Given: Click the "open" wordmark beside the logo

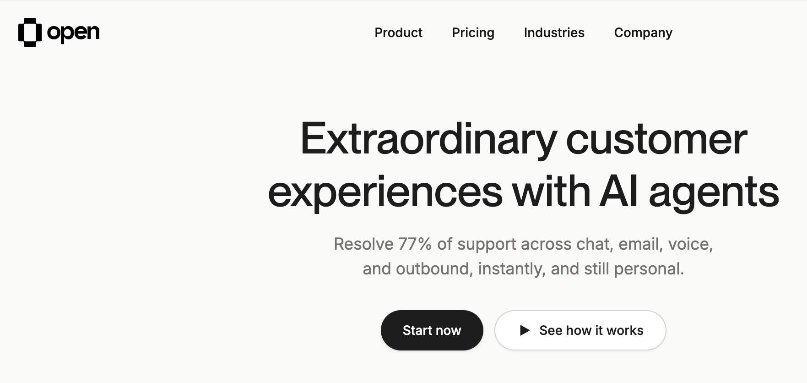Looking at the screenshot, I should [73, 33].
